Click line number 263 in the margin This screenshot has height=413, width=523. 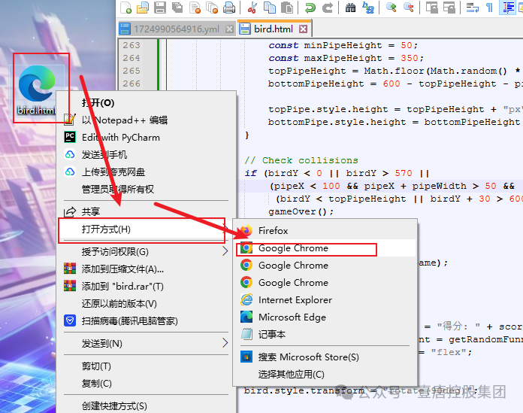pyautogui.click(x=132, y=45)
